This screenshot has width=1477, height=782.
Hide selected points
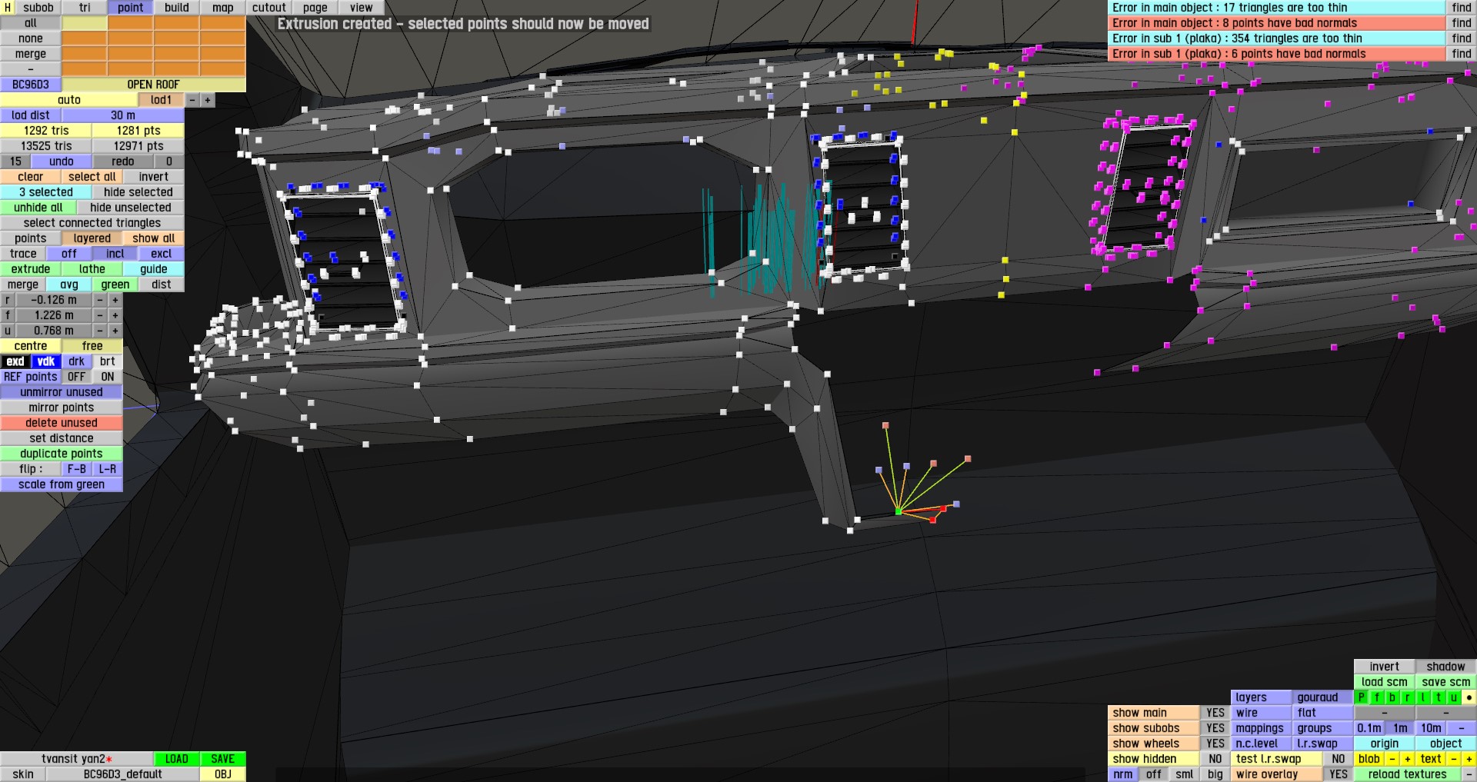tap(138, 192)
